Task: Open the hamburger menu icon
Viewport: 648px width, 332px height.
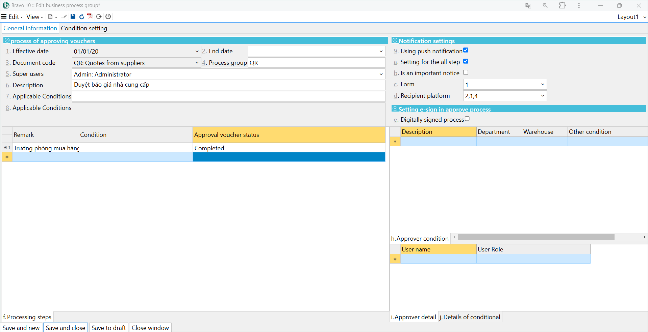Action: coord(4,17)
